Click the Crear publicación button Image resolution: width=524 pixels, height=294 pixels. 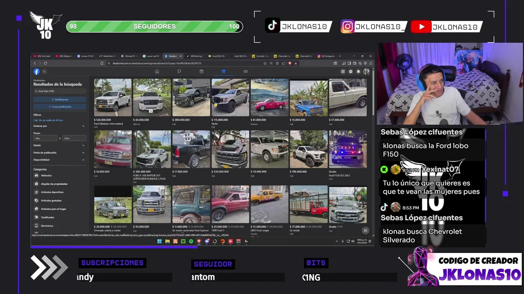point(60,107)
